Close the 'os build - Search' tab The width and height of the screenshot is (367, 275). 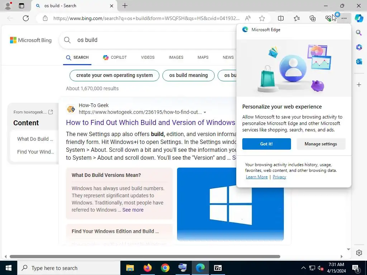[x=112, y=6]
